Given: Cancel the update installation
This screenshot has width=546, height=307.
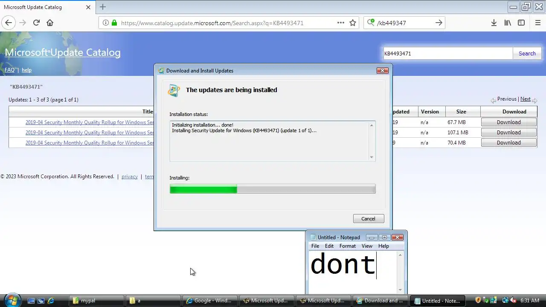Looking at the screenshot, I should pos(369,218).
